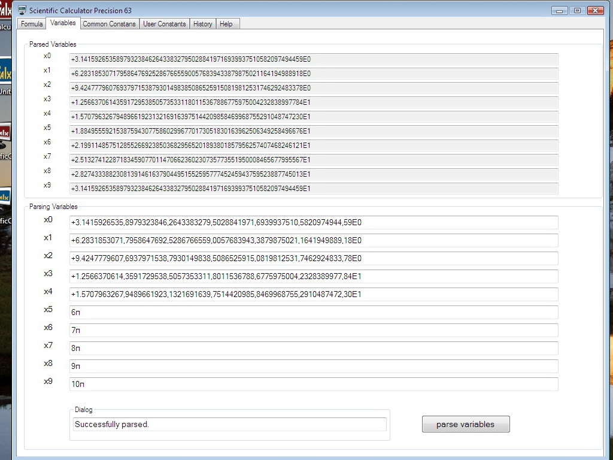Screen dimensions: 613x460
Task: Focus the Parsing Variables x2 input field
Action: [314, 259]
